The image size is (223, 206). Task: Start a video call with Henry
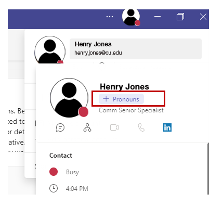(x=114, y=127)
